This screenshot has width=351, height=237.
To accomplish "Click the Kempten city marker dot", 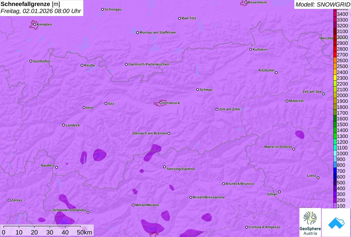I will pos(35,24).
